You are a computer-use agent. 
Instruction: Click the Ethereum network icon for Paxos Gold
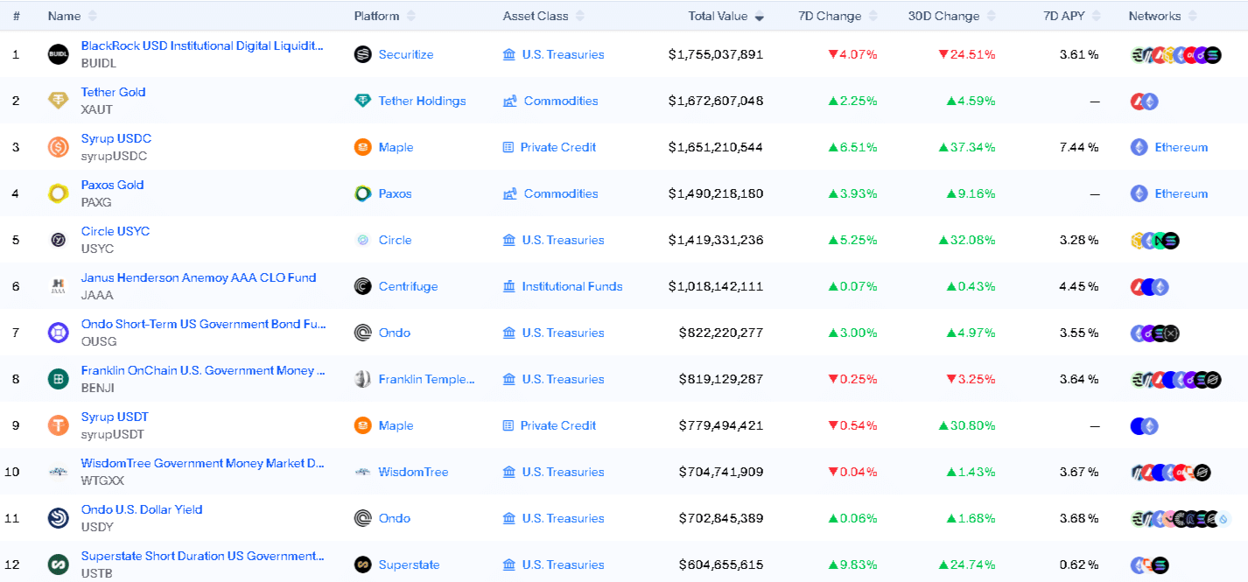(x=1139, y=193)
